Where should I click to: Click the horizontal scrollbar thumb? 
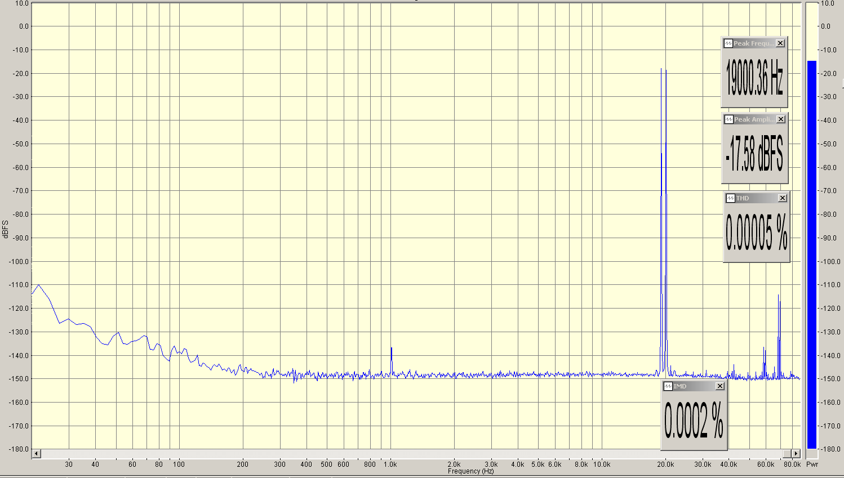[x=787, y=454]
